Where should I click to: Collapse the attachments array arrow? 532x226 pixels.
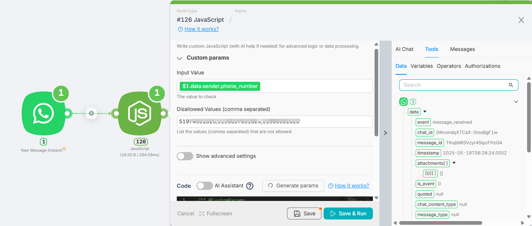pyautogui.click(x=454, y=163)
